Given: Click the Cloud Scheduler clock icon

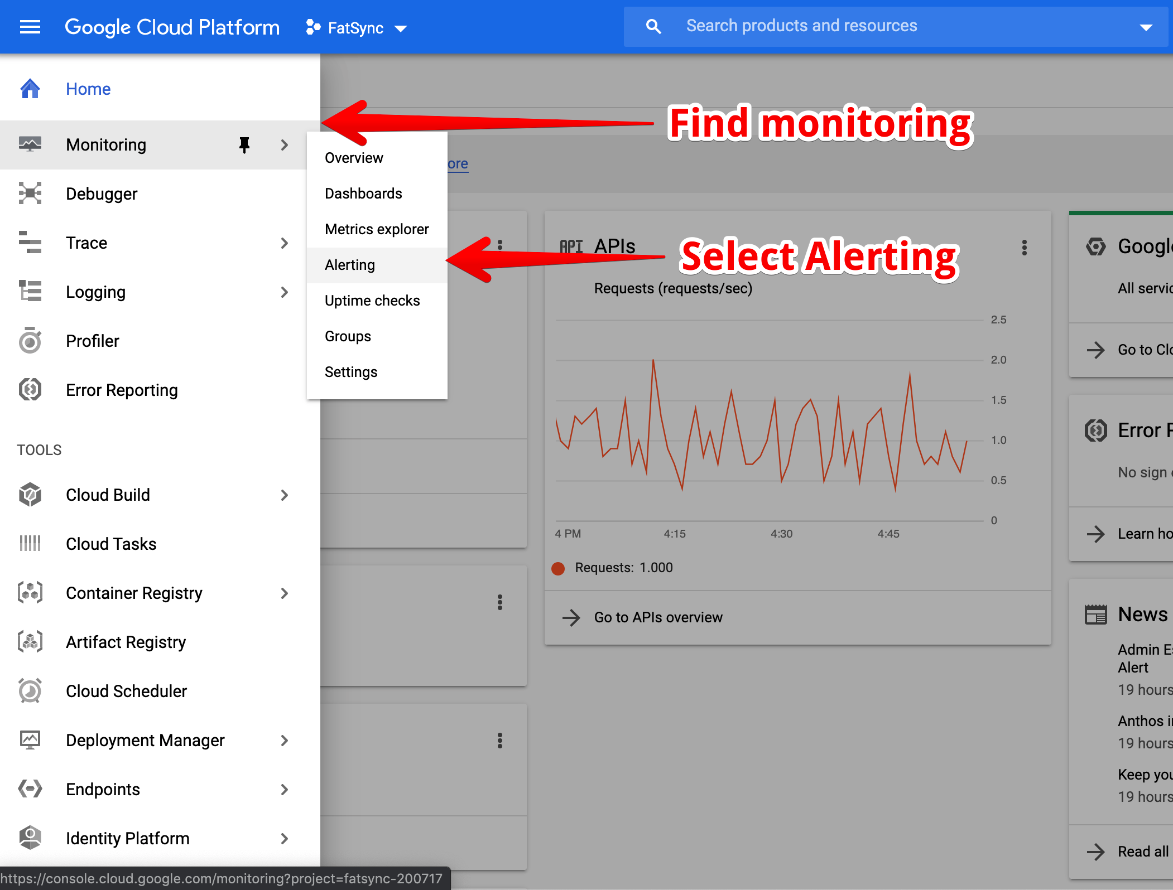Looking at the screenshot, I should click(x=30, y=691).
